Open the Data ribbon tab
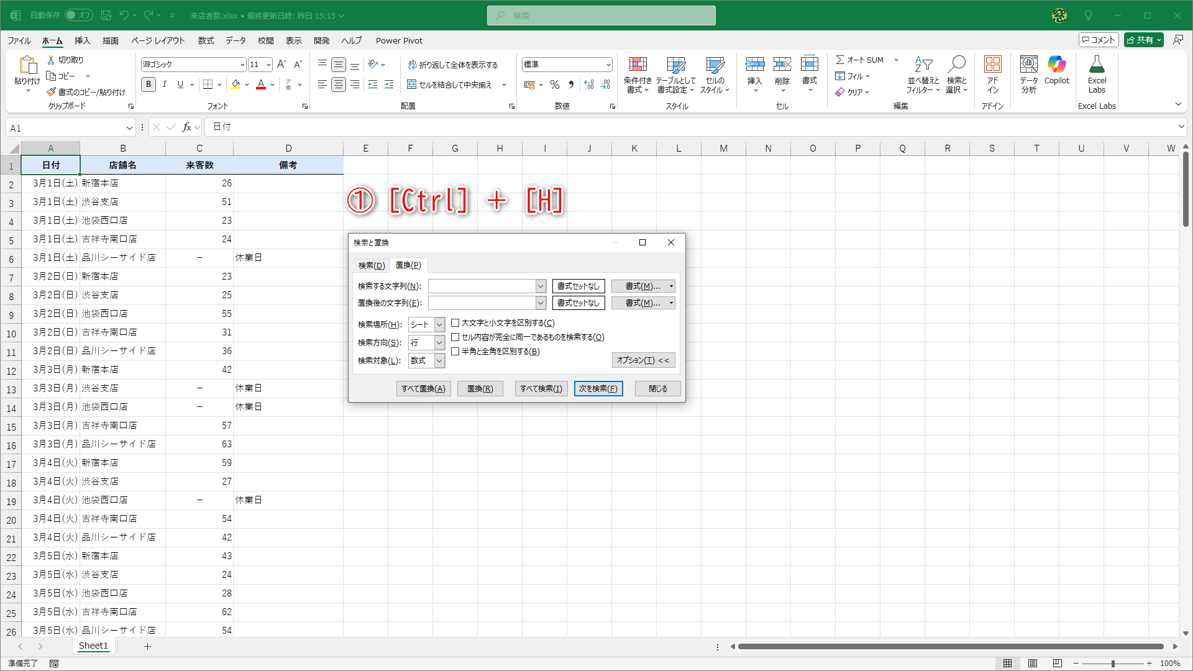This screenshot has height=671, width=1193. [x=235, y=40]
